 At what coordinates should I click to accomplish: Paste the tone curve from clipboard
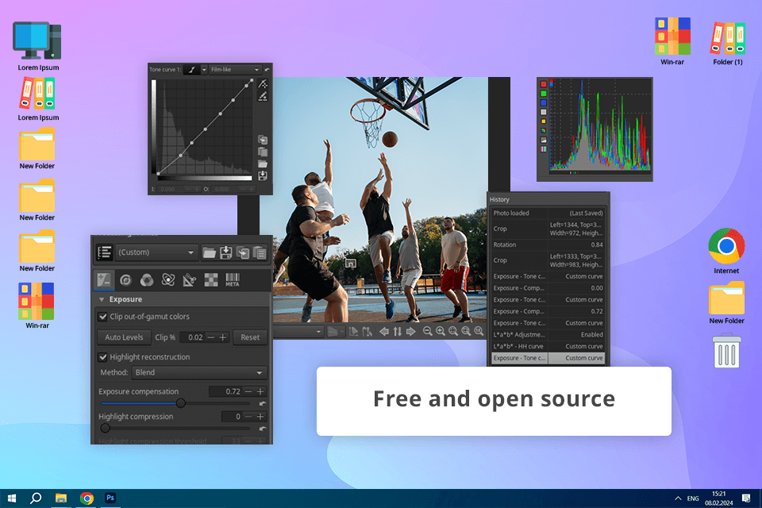pos(263,152)
